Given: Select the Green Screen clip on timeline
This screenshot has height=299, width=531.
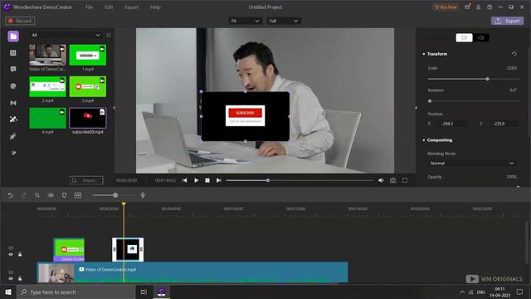Looking at the screenshot, I should [x=69, y=250].
